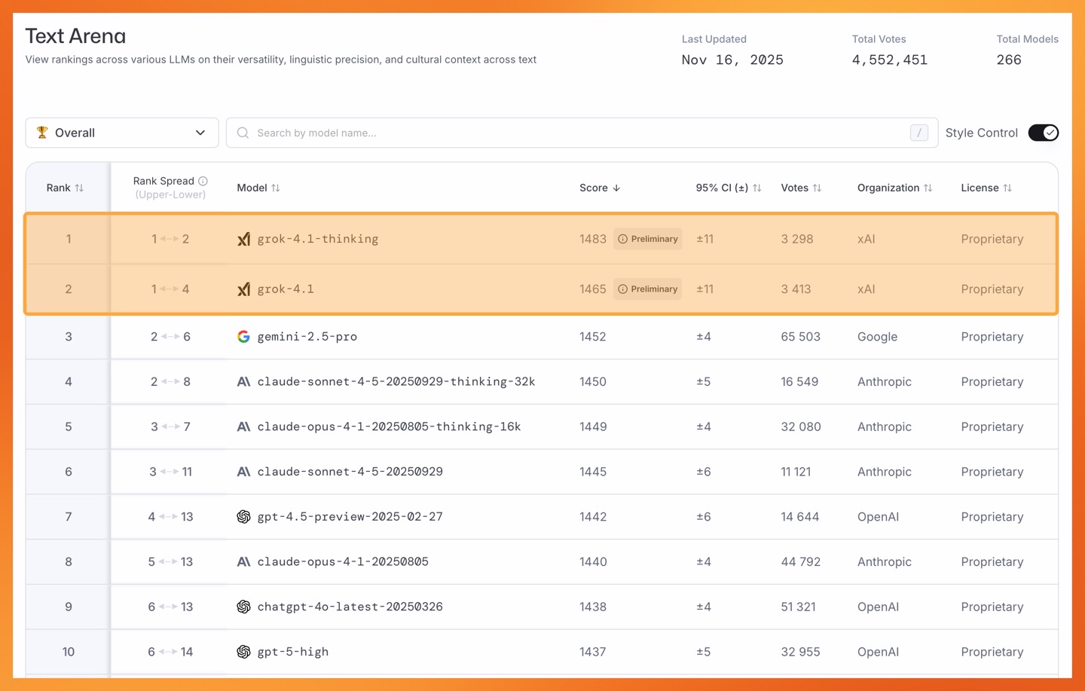Click the Anthropic logo beside claude-opus-4-1-20250805-thinking-16k
The height and width of the screenshot is (691, 1085).
point(243,427)
